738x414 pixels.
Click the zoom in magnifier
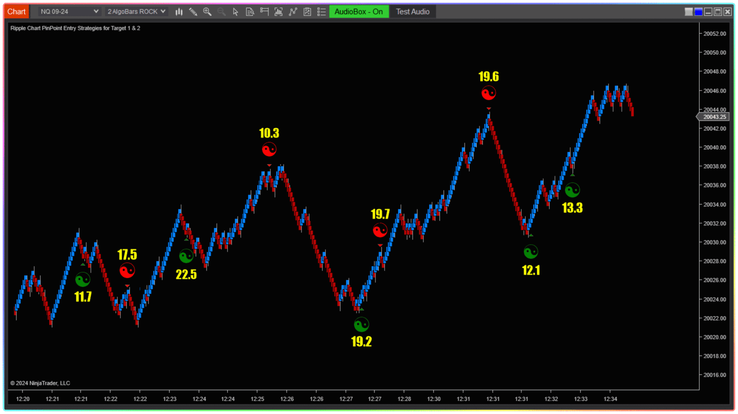[x=207, y=12]
